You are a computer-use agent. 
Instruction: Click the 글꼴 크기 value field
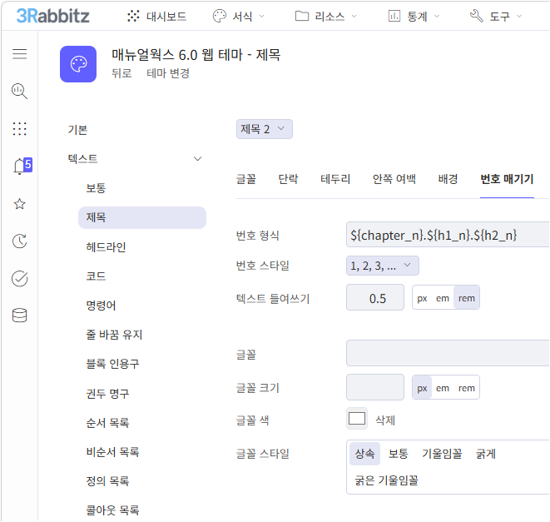375,387
